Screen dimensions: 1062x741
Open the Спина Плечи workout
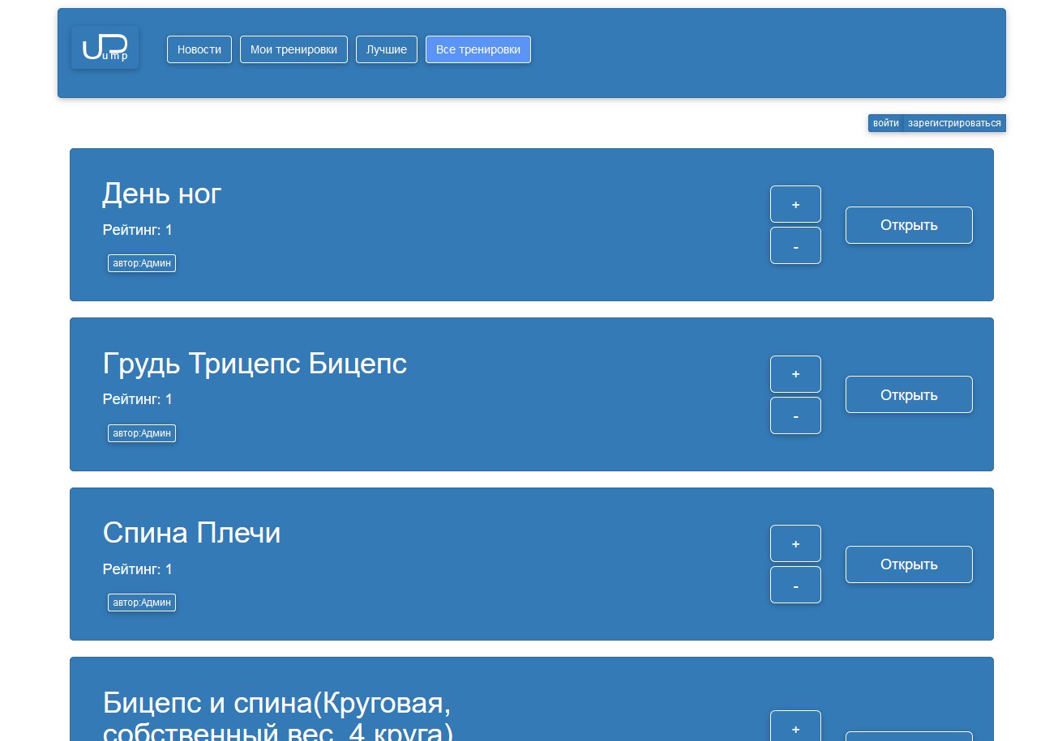(909, 564)
